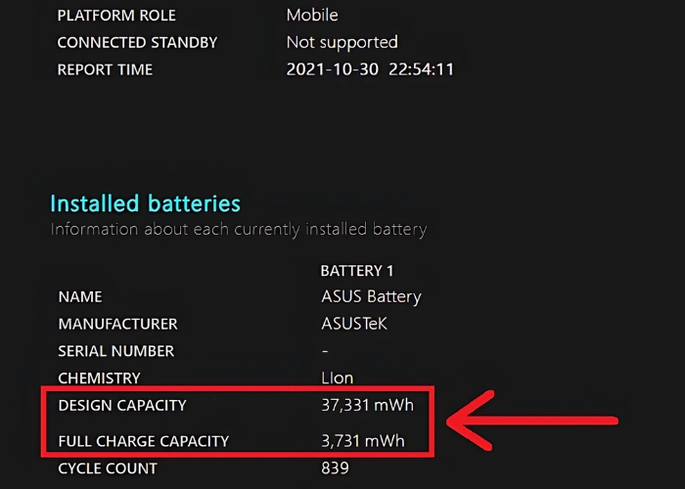Image resolution: width=685 pixels, height=489 pixels.
Task: Select the DESIGN CAPACITY label
Action: pyautogui.click(x=121, y=405)
